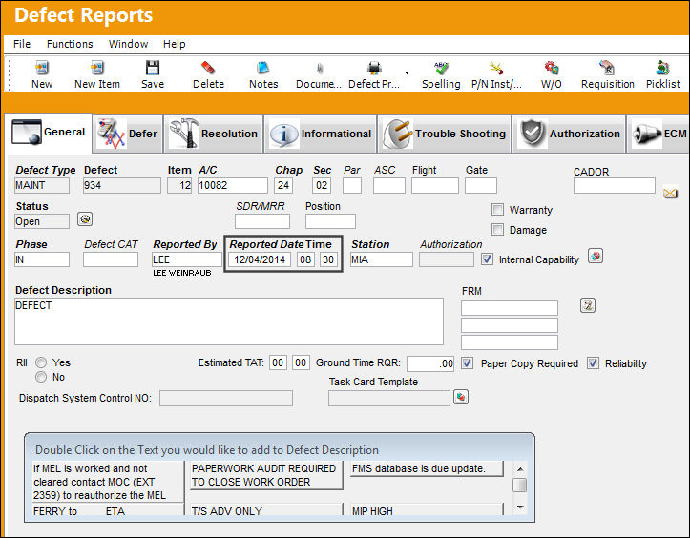The image size is (690, 538).
Task: Click the Defect Description text area
Action: click(x=229, y=321)
